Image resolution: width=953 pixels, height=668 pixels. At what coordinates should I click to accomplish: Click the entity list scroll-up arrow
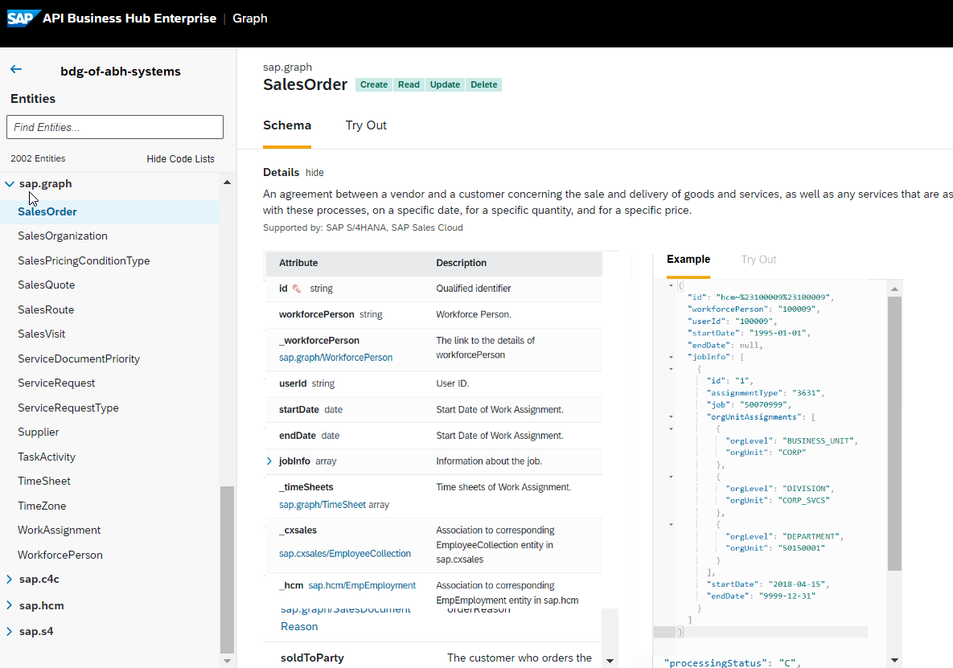[228, 182]
